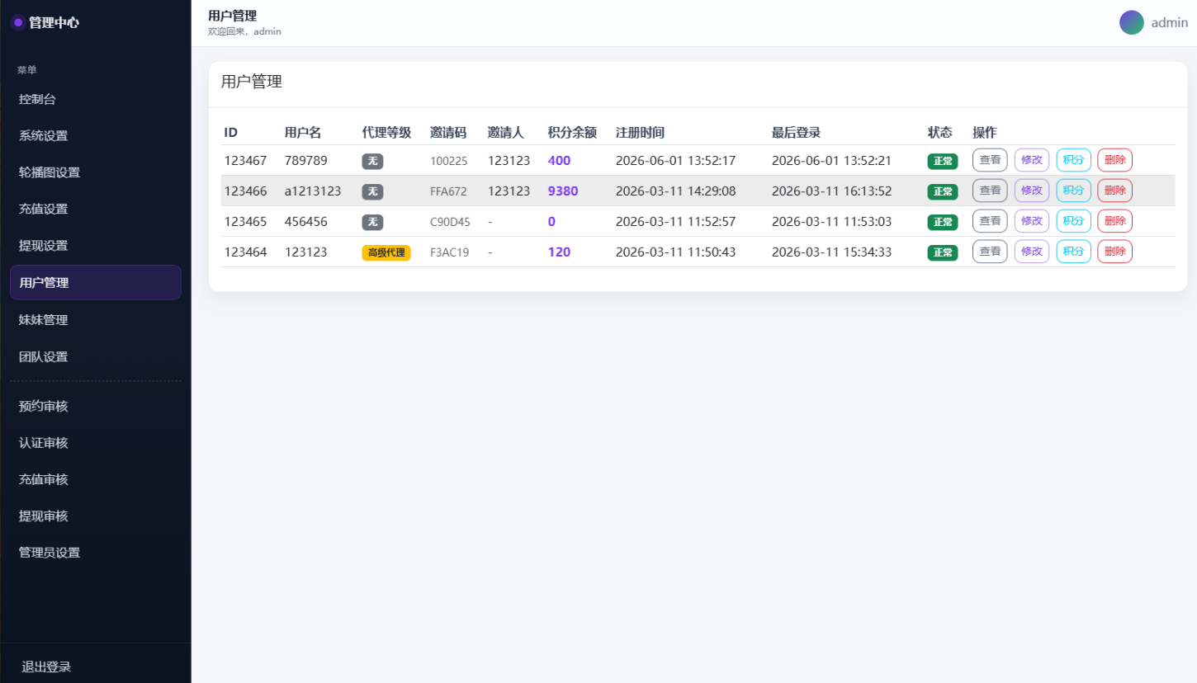Click the 积分余额 column header

pyautogui.click(x=572, y=133)
